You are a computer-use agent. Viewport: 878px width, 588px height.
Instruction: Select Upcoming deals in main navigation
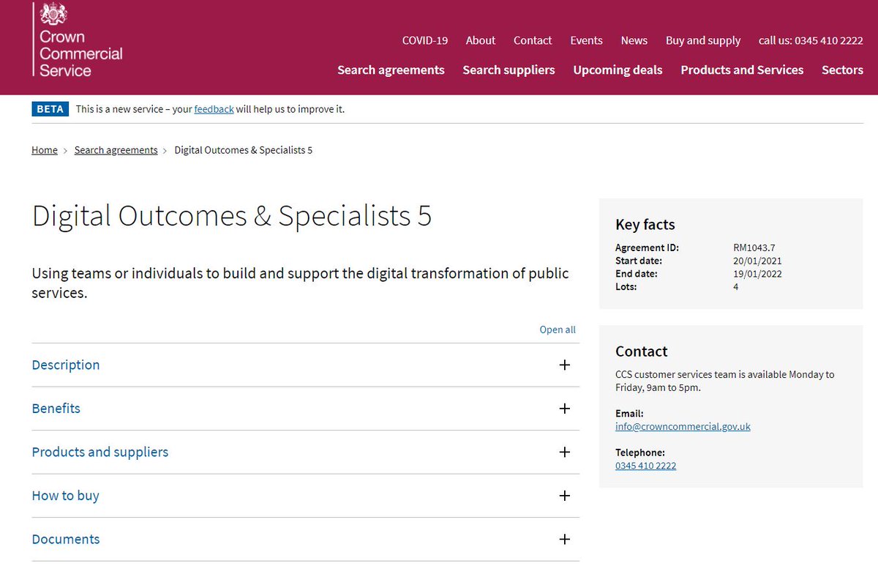tap(618, 70)
